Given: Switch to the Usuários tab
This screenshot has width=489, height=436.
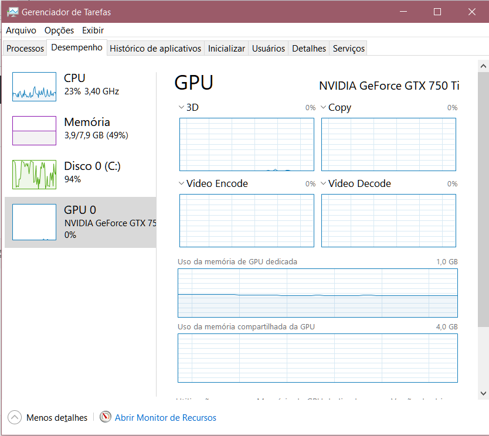Looking at the screenshot, I should (268, 48).
